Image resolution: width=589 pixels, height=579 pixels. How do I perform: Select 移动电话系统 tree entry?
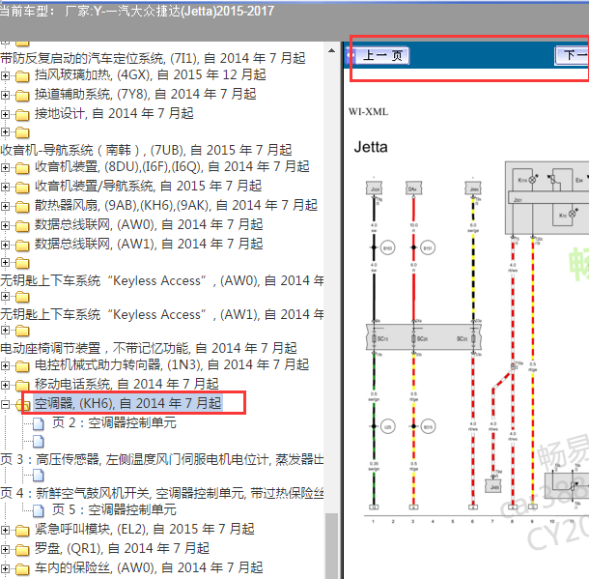(126, 384)
